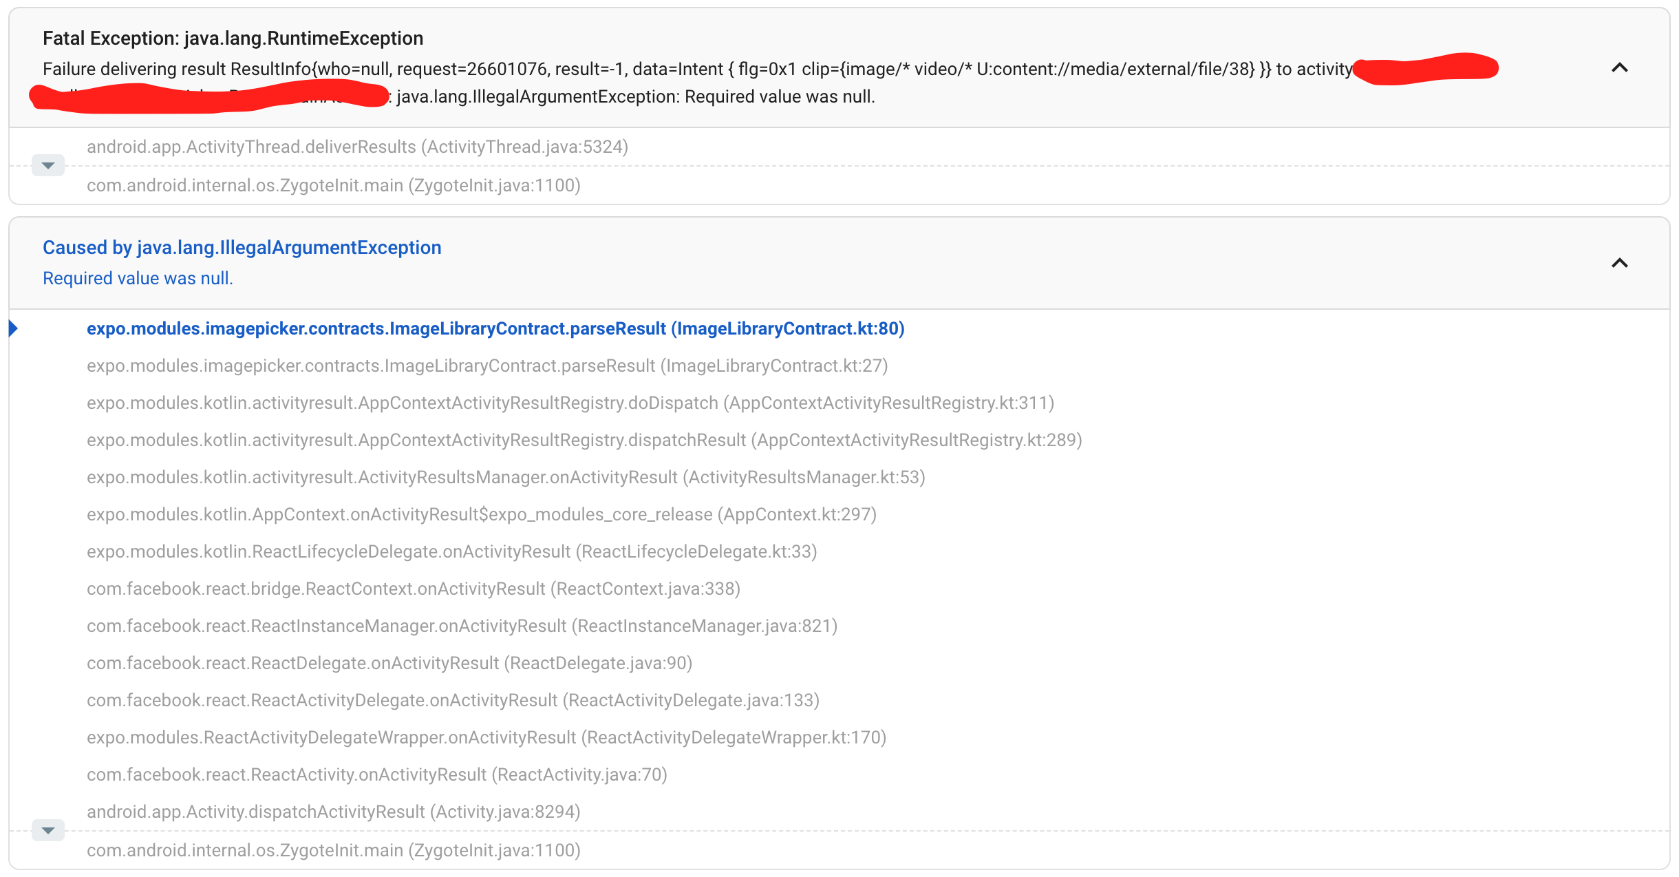Click the ActivityThread.deliverResults frame
The height and width of the screenshot is (877, 1679).
click(x=357, y=147)
